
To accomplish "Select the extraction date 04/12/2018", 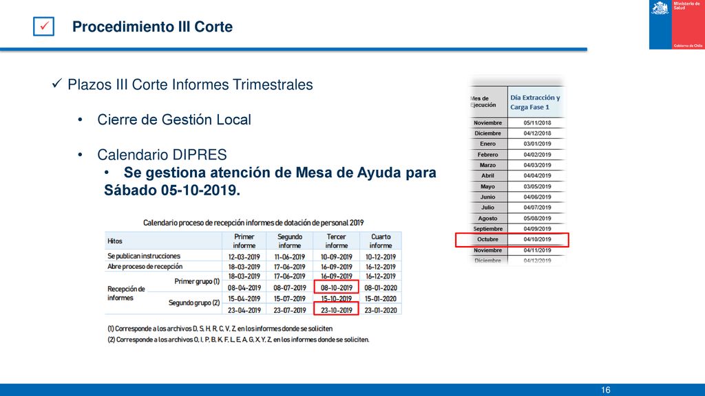I will tap(537, 133).
